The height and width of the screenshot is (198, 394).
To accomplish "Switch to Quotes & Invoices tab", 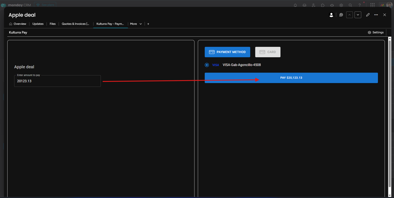I will (x=76, y=24).
